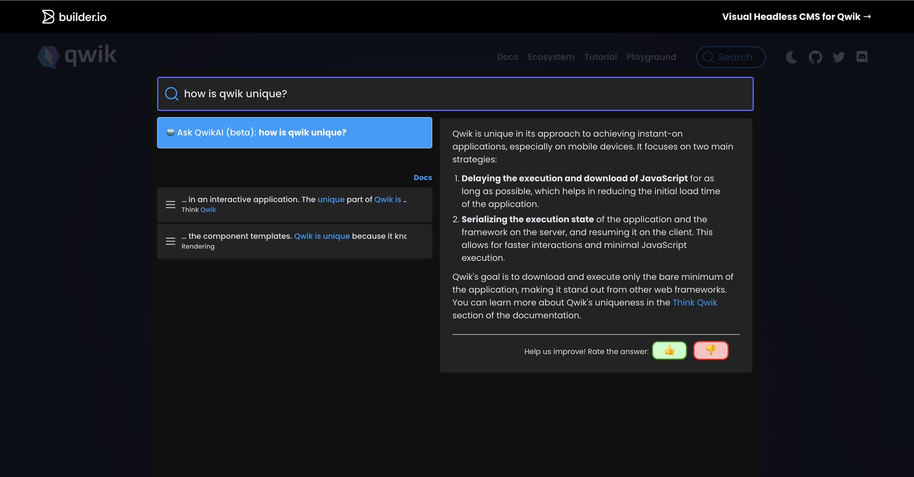Click the hamburger icon beside the Rendering result
Image resolution: width=914 pixels, height=477 pixels.
170,241
